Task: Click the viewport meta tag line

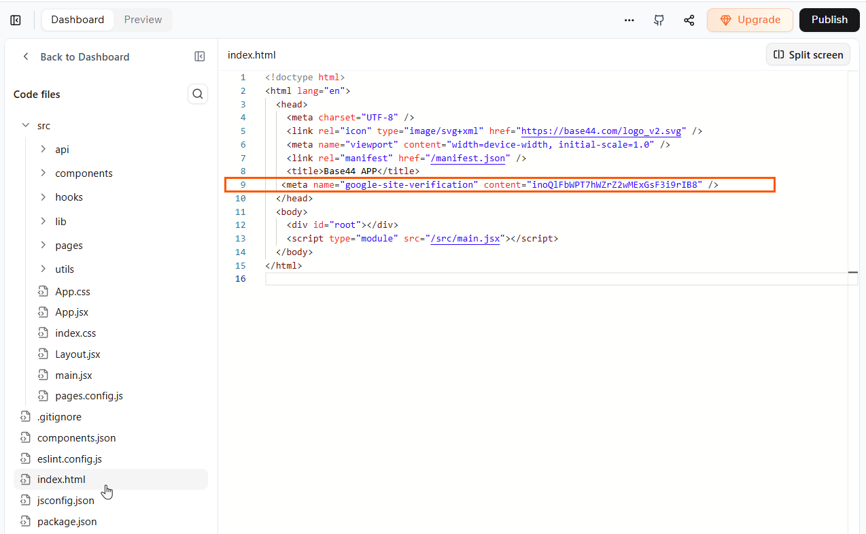Action: tap(479, 145)
